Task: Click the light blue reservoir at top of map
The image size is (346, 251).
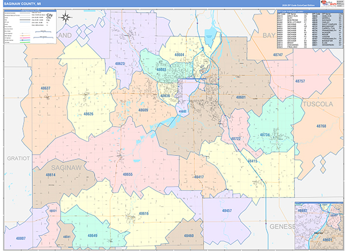Action: pos(210,37)
